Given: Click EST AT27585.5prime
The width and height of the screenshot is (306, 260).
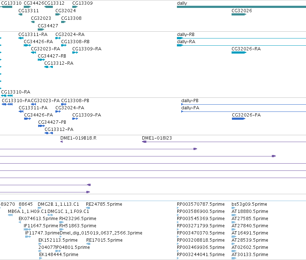Looking at the screenshot, I should [x=234, y=222].
